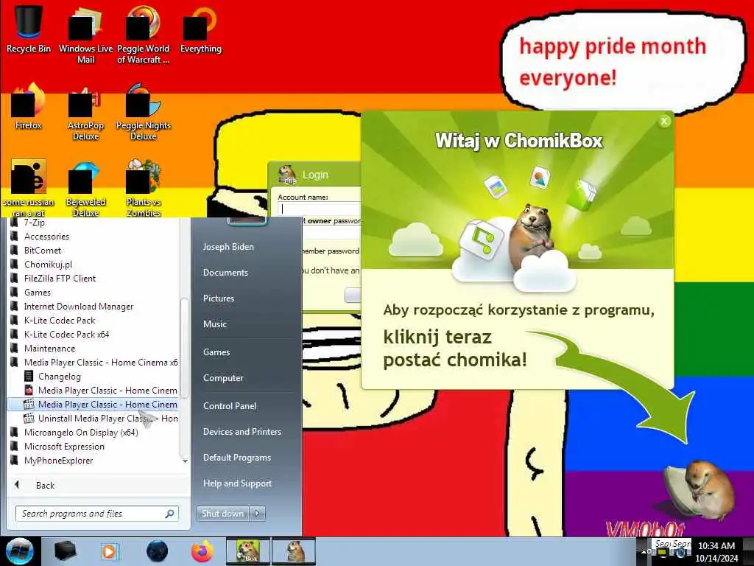Open the Everything desktop shortcut
The height and width of the screenshot is (566, 754).
[200, 29]
